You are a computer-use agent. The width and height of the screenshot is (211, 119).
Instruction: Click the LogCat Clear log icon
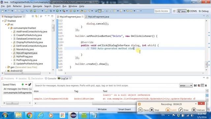[199, 85]
